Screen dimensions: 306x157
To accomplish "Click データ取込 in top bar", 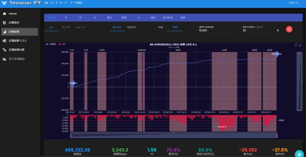I will (76, 3).
